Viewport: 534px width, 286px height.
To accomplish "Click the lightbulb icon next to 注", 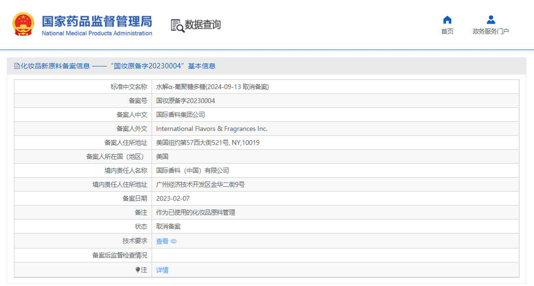I will pyautogui.click(x=138, y=270).
